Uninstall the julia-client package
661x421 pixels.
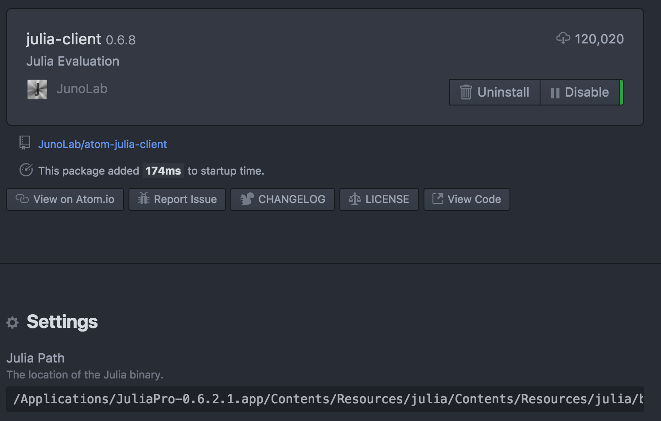pyautogui.click(x=495, y=92)
